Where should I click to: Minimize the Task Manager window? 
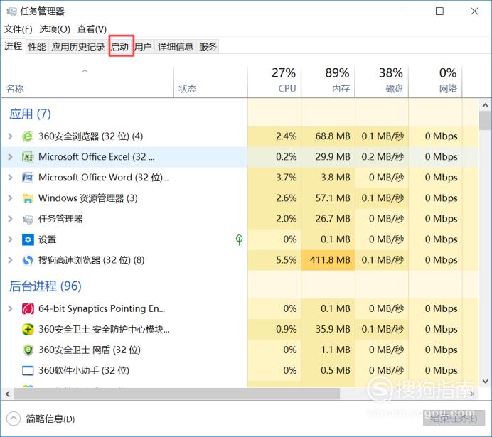coord(406,11)
